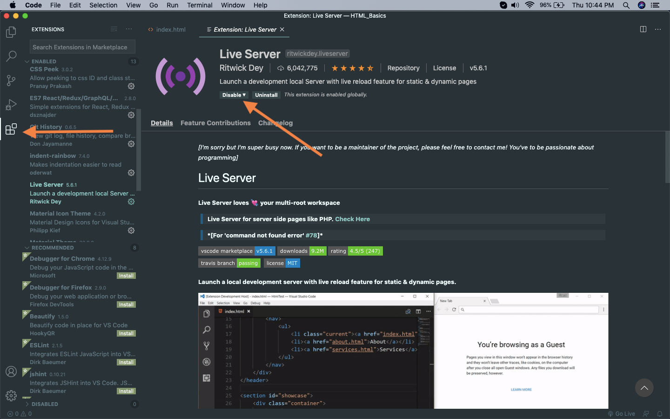
Task: Switch to the Changelog tab
Action: point(275,123)
